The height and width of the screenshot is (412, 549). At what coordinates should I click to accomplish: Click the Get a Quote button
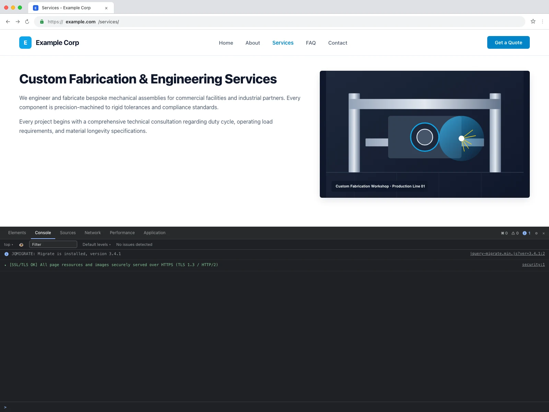[509, 43]
